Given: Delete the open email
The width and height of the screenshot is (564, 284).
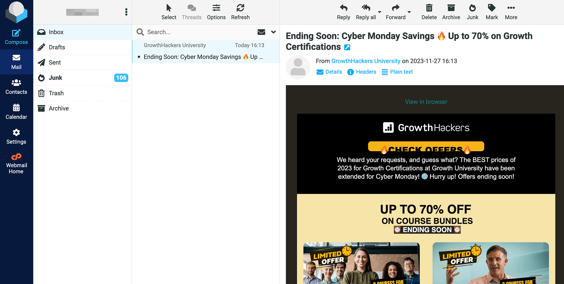Looking at the screenshot, I should (429, 12).
